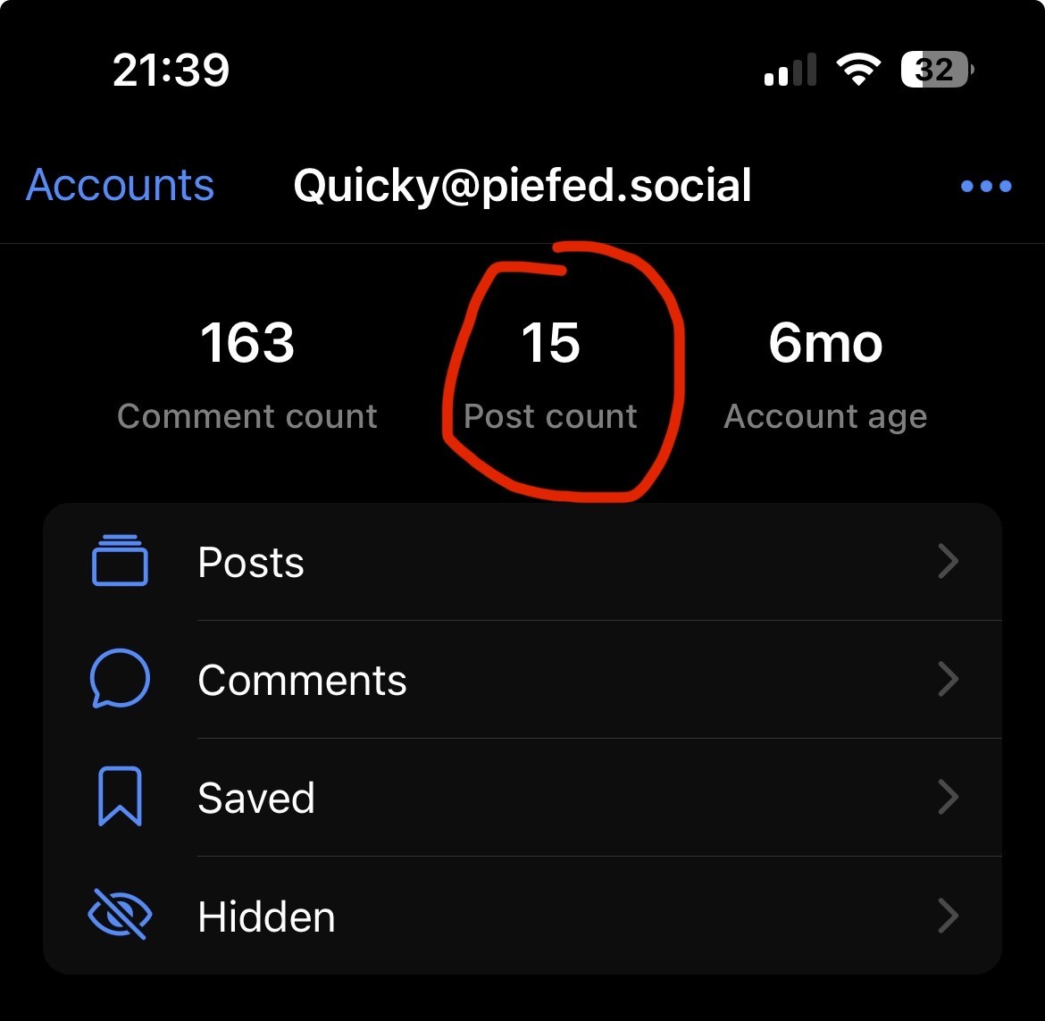Tap the Comments speech bubble icon
This screenshot has height=1021, width=1045.
[x=120, y=679]
